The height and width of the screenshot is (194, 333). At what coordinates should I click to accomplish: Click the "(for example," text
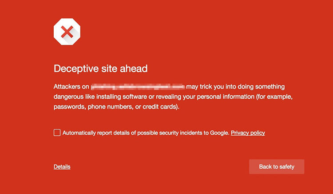tap(266, 97)
